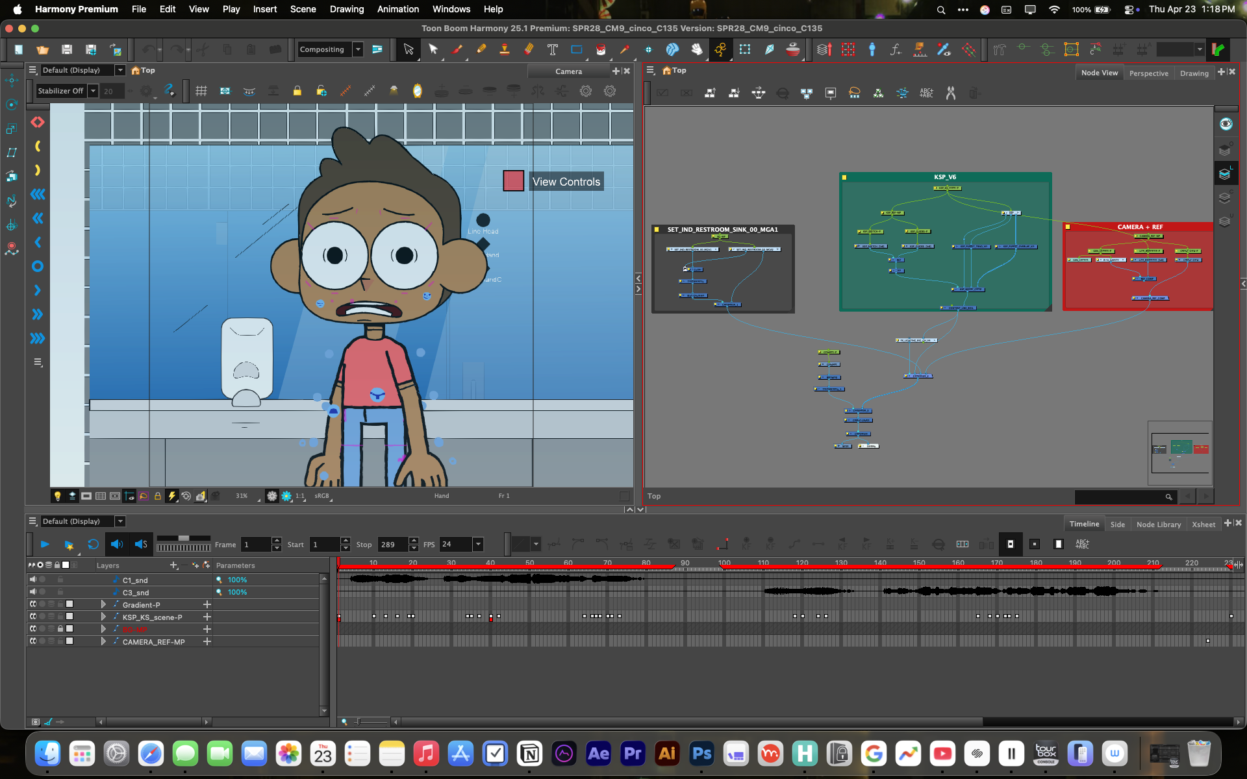1247x779 pixels.
Task: Open Camera view Default (Display) dropdown
Action: (120, 70)
